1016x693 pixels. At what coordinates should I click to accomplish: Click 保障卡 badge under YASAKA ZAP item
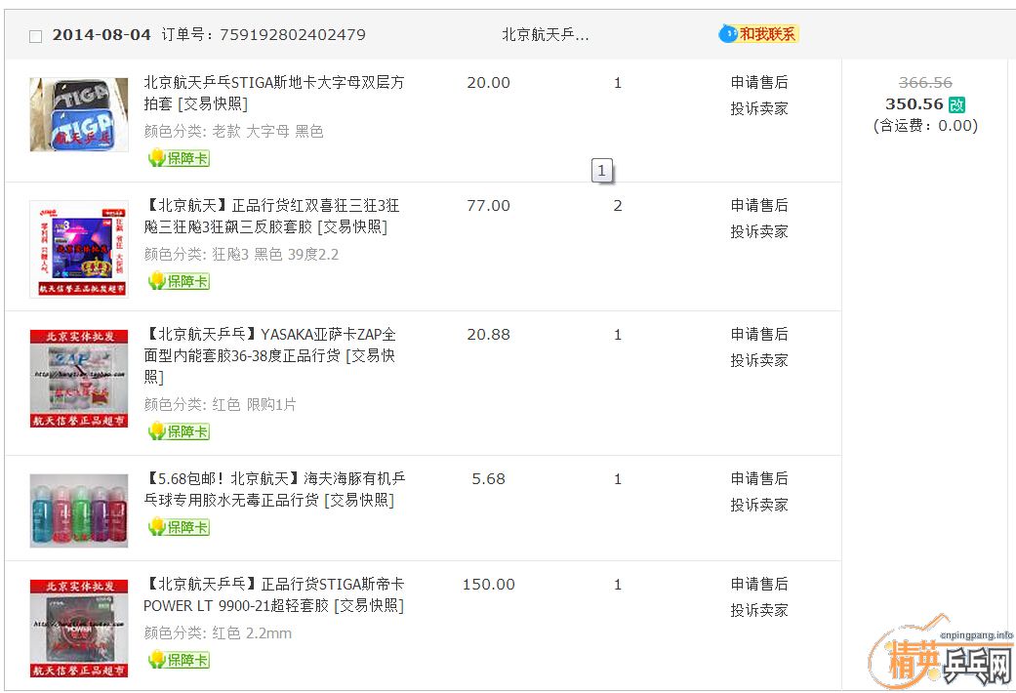click(179, 431)
